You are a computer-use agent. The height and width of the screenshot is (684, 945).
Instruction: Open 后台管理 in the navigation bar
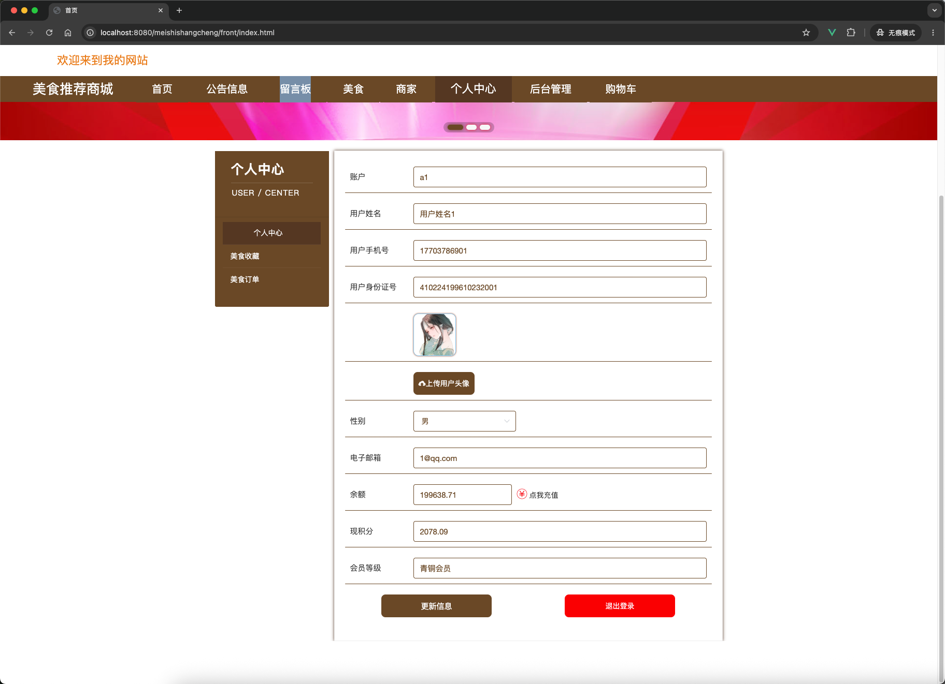pos(551,89)
